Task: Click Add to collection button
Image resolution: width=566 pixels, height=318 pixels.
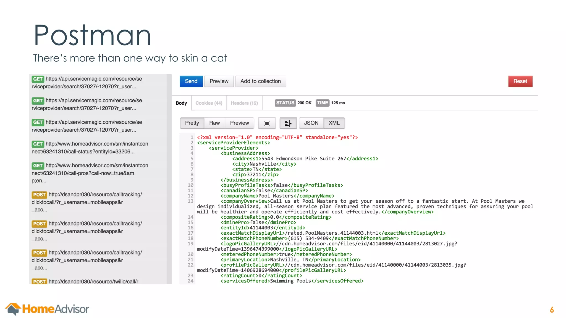Action: pos(260,81)
